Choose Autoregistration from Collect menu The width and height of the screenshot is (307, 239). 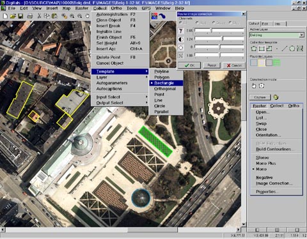click(x=120, y=14)
